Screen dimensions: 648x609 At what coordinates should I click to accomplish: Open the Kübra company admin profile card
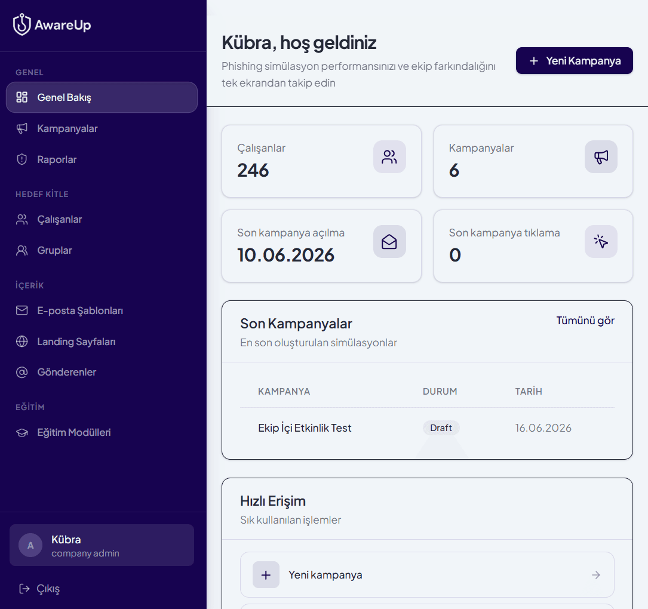click(x=102, y=545)
